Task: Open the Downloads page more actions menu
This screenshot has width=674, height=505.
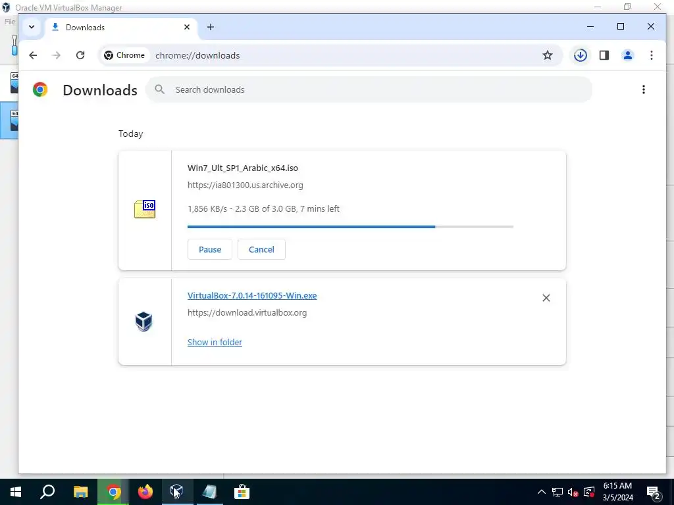Action: pyautogui.click(x=644, y=89)
